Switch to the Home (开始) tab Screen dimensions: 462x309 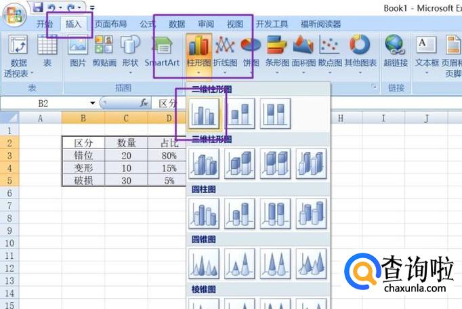pyautogui.click(x=44, y=24)
